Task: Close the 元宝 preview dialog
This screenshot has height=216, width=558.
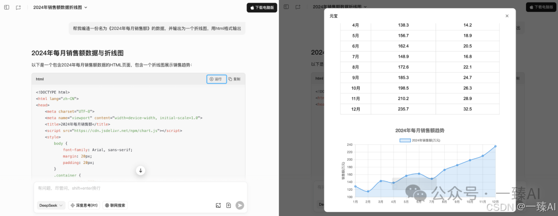Action: click(x=507, y=15)
